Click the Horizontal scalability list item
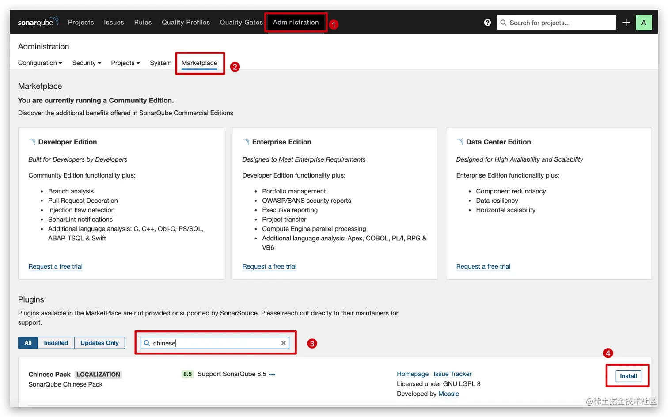Viewport: 668px width, 417px height. [x=505, y=210]
